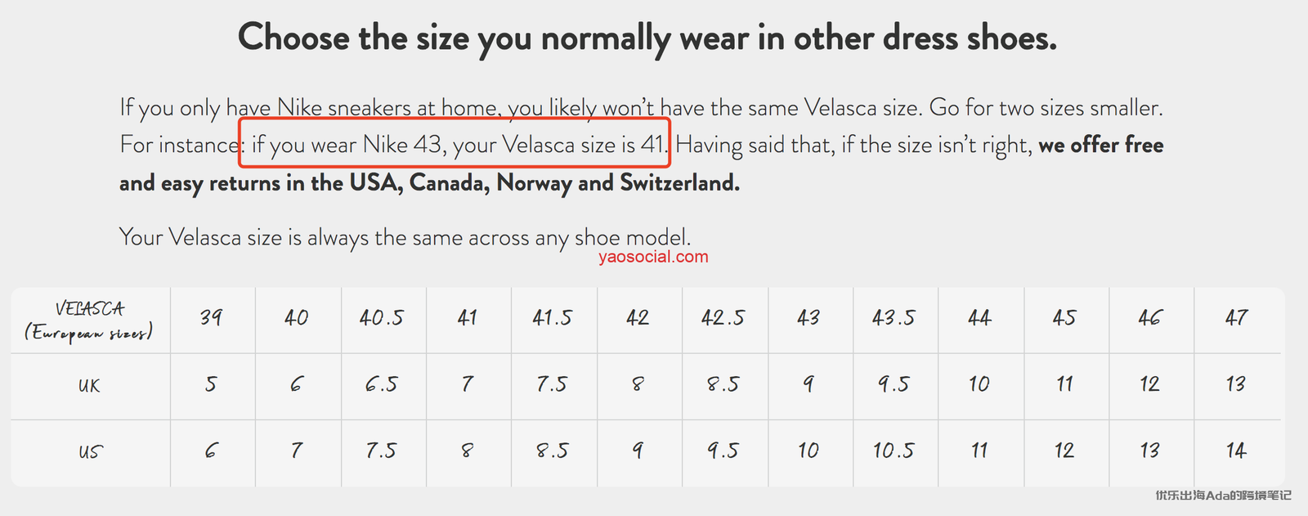The image size is (1308, 516).
Task: Select the US row label
Action: click(90, 452)
